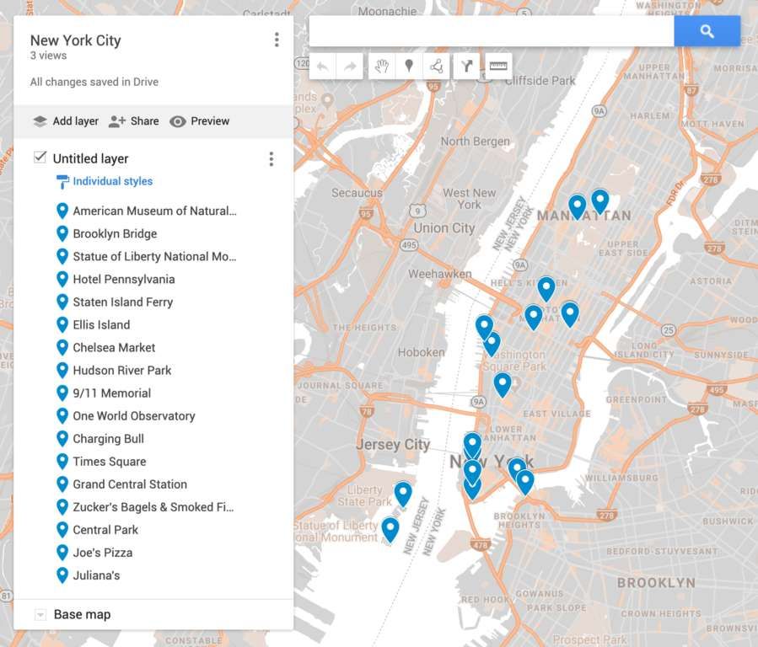The image size is (758, 647).
Task: Select the add marker tool
Action: pyautogui.click(x=409, y=67)
